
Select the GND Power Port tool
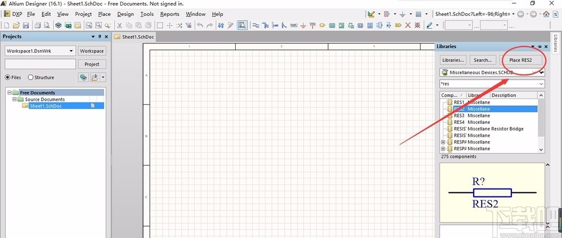303,25
